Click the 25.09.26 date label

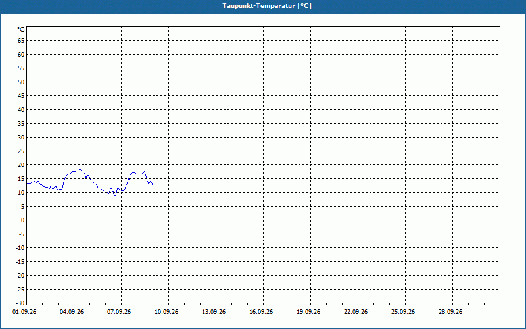tap(403, 312)
